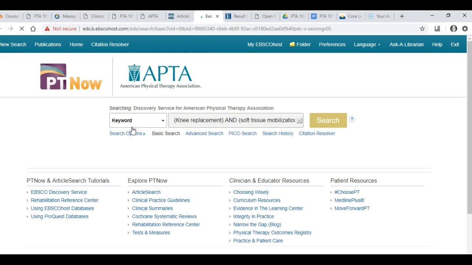Select Basic Search mode
The image size is (472, 265).
166,134
